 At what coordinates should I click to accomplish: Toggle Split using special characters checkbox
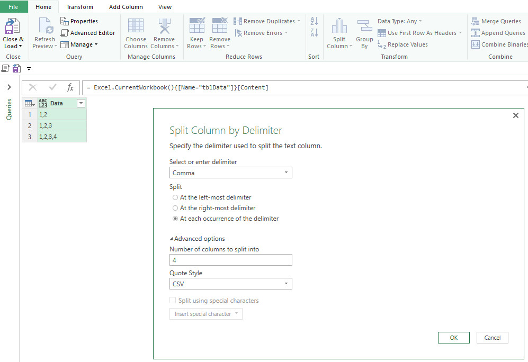[173, 300]
